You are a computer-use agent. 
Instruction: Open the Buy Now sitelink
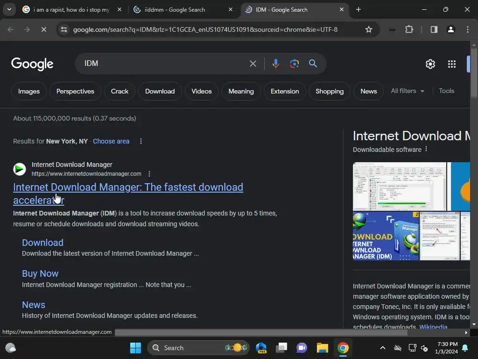pyautogui.click(x=40, y=273)
